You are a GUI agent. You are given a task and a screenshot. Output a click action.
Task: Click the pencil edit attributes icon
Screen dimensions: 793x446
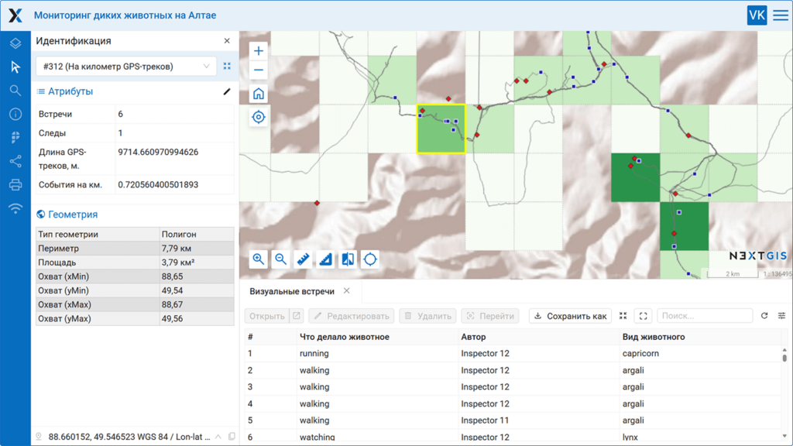pos(227,91)
